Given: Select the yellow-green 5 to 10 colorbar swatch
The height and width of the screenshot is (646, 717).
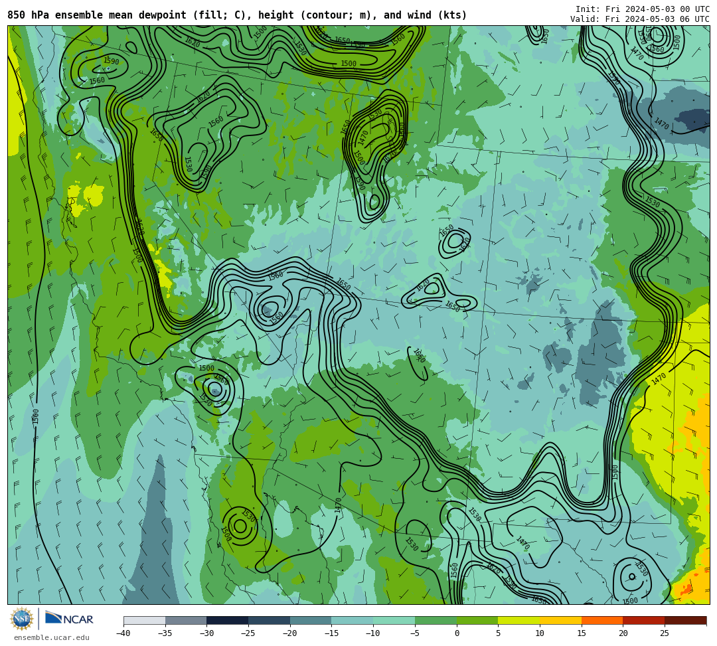Looking at the screenshot, I should point(519,620).
